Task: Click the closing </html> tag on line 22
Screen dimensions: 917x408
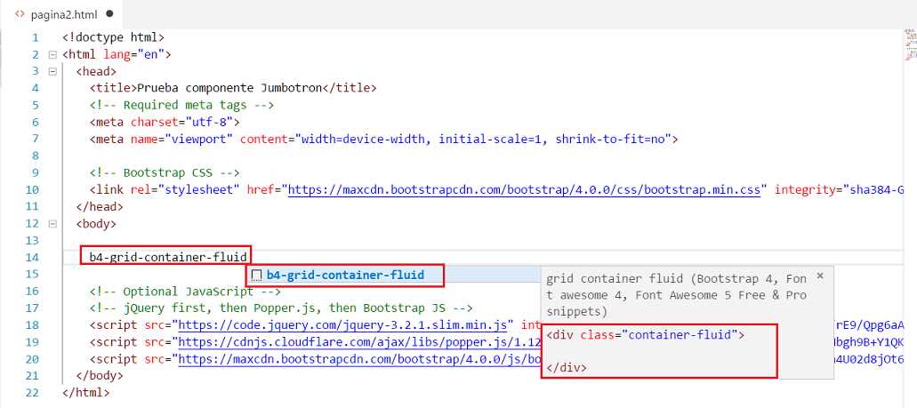Action: pyautogui.click(x=86, y=392)
